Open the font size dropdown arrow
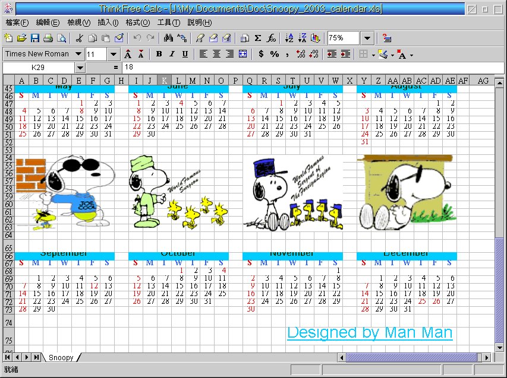 click(x=113, y=54)
